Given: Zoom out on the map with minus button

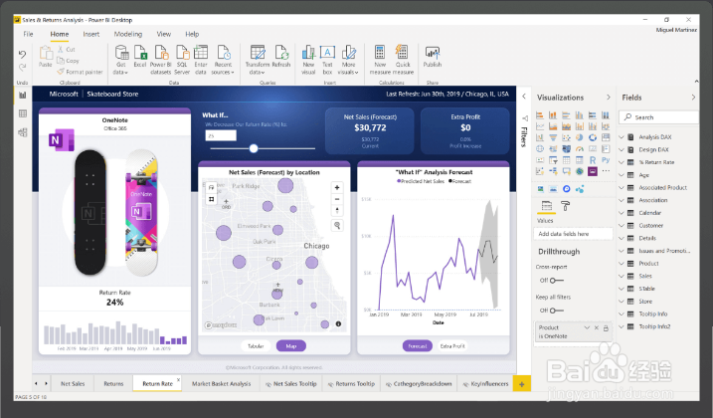Looking at the screenshot, I should point(337,199).
